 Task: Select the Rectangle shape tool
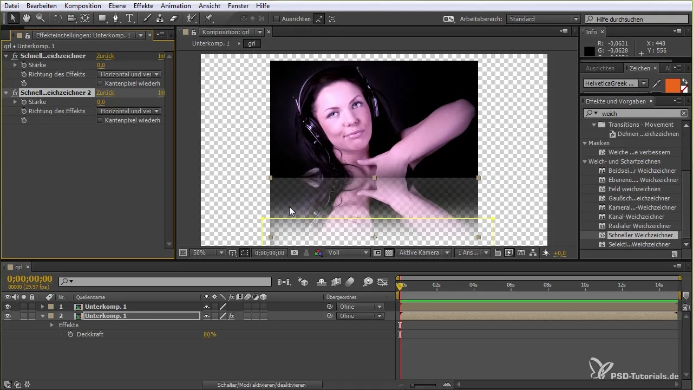[x=102, y=18]
